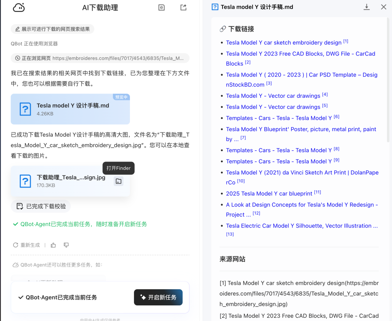Image resolution: width=392 pixels, height=321 pixels.
Task: Click the share icon in header
Action: 183,8
